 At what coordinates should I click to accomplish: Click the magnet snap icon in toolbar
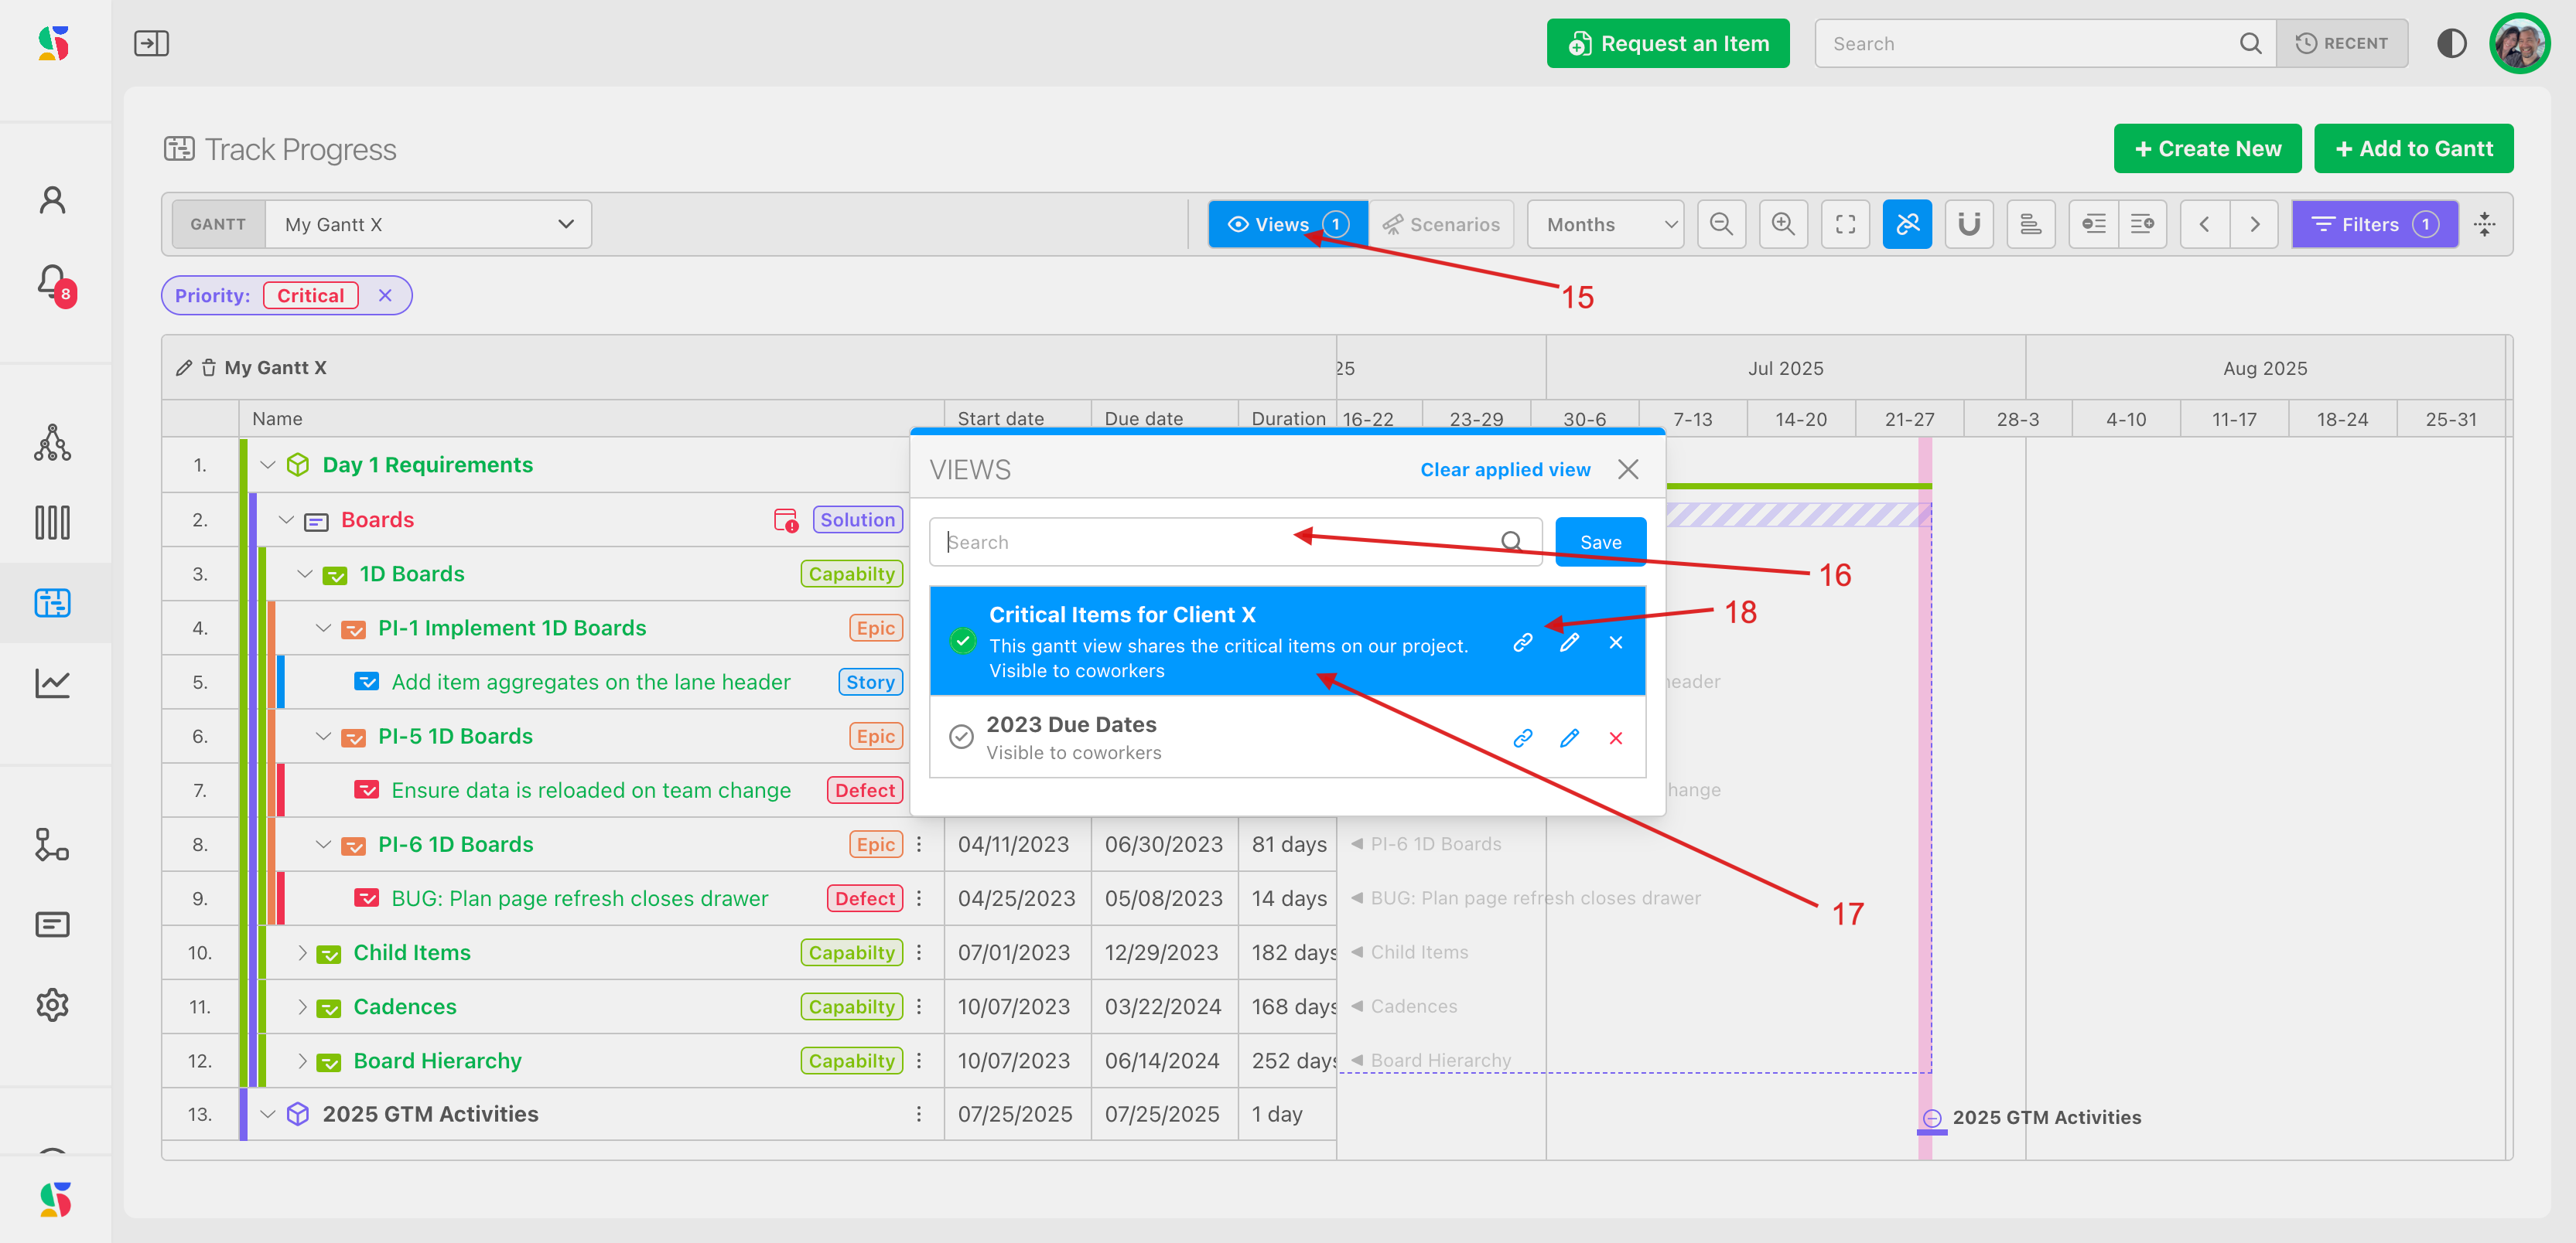click(x=1968, y=224)
